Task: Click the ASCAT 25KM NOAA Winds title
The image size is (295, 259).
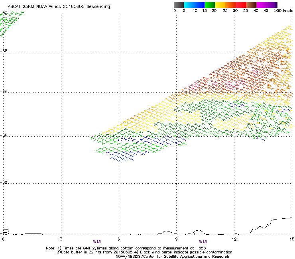Action: click(x=59, y=7)
